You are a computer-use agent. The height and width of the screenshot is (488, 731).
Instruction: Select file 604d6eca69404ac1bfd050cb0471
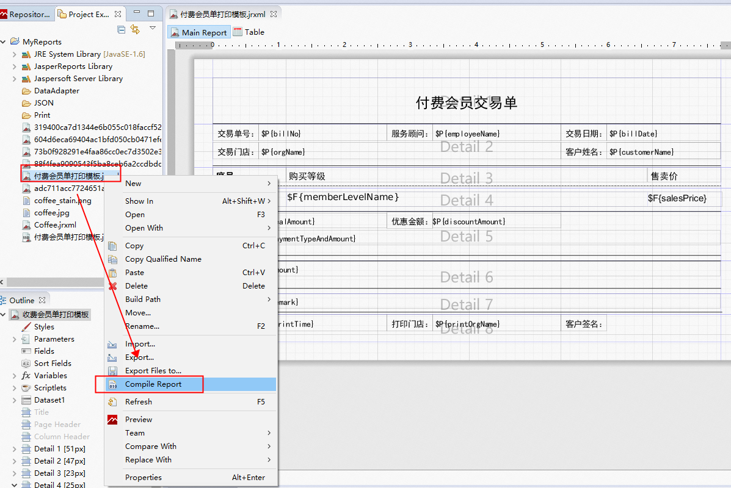[92, 139]
